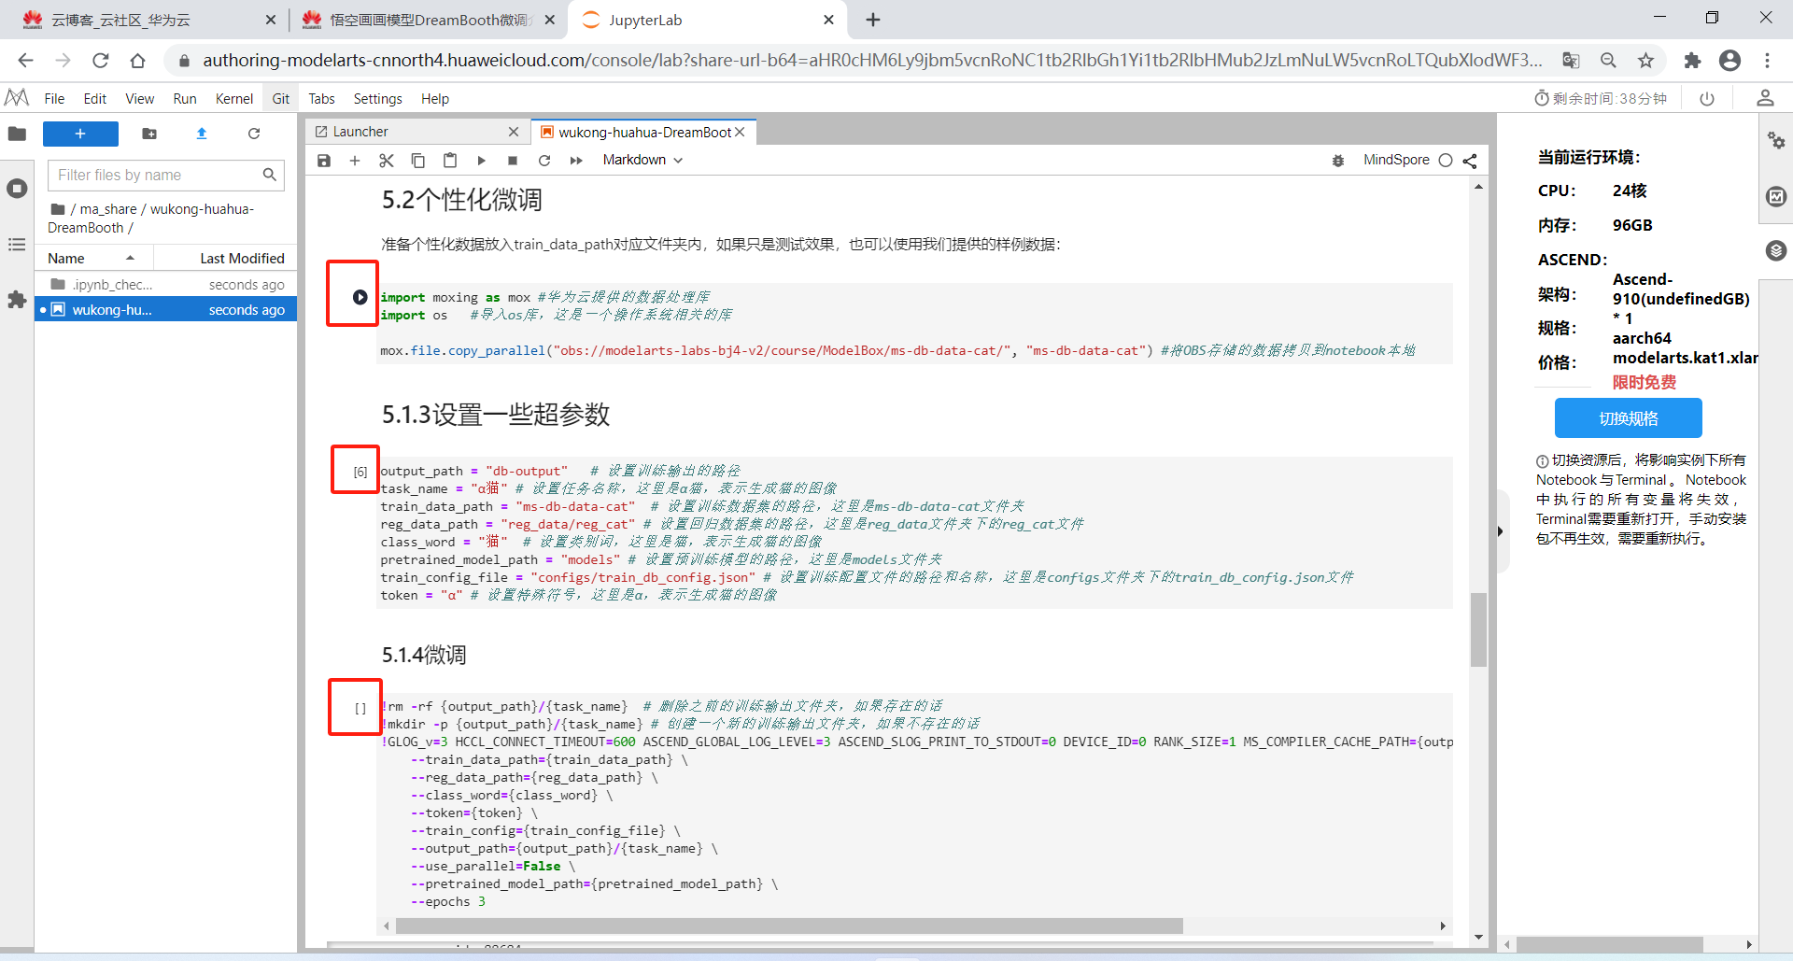This screenshot has width=1793, height=961.
Task: Run the import moxing cell play button
Action: click(360, 297)
